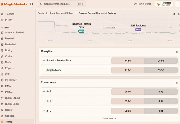Click the Golf icon
Screen dimensions: 180x124
pos(2,74)
